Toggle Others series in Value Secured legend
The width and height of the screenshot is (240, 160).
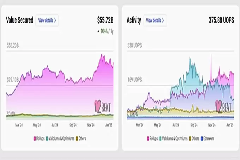[x=81, y=139]
